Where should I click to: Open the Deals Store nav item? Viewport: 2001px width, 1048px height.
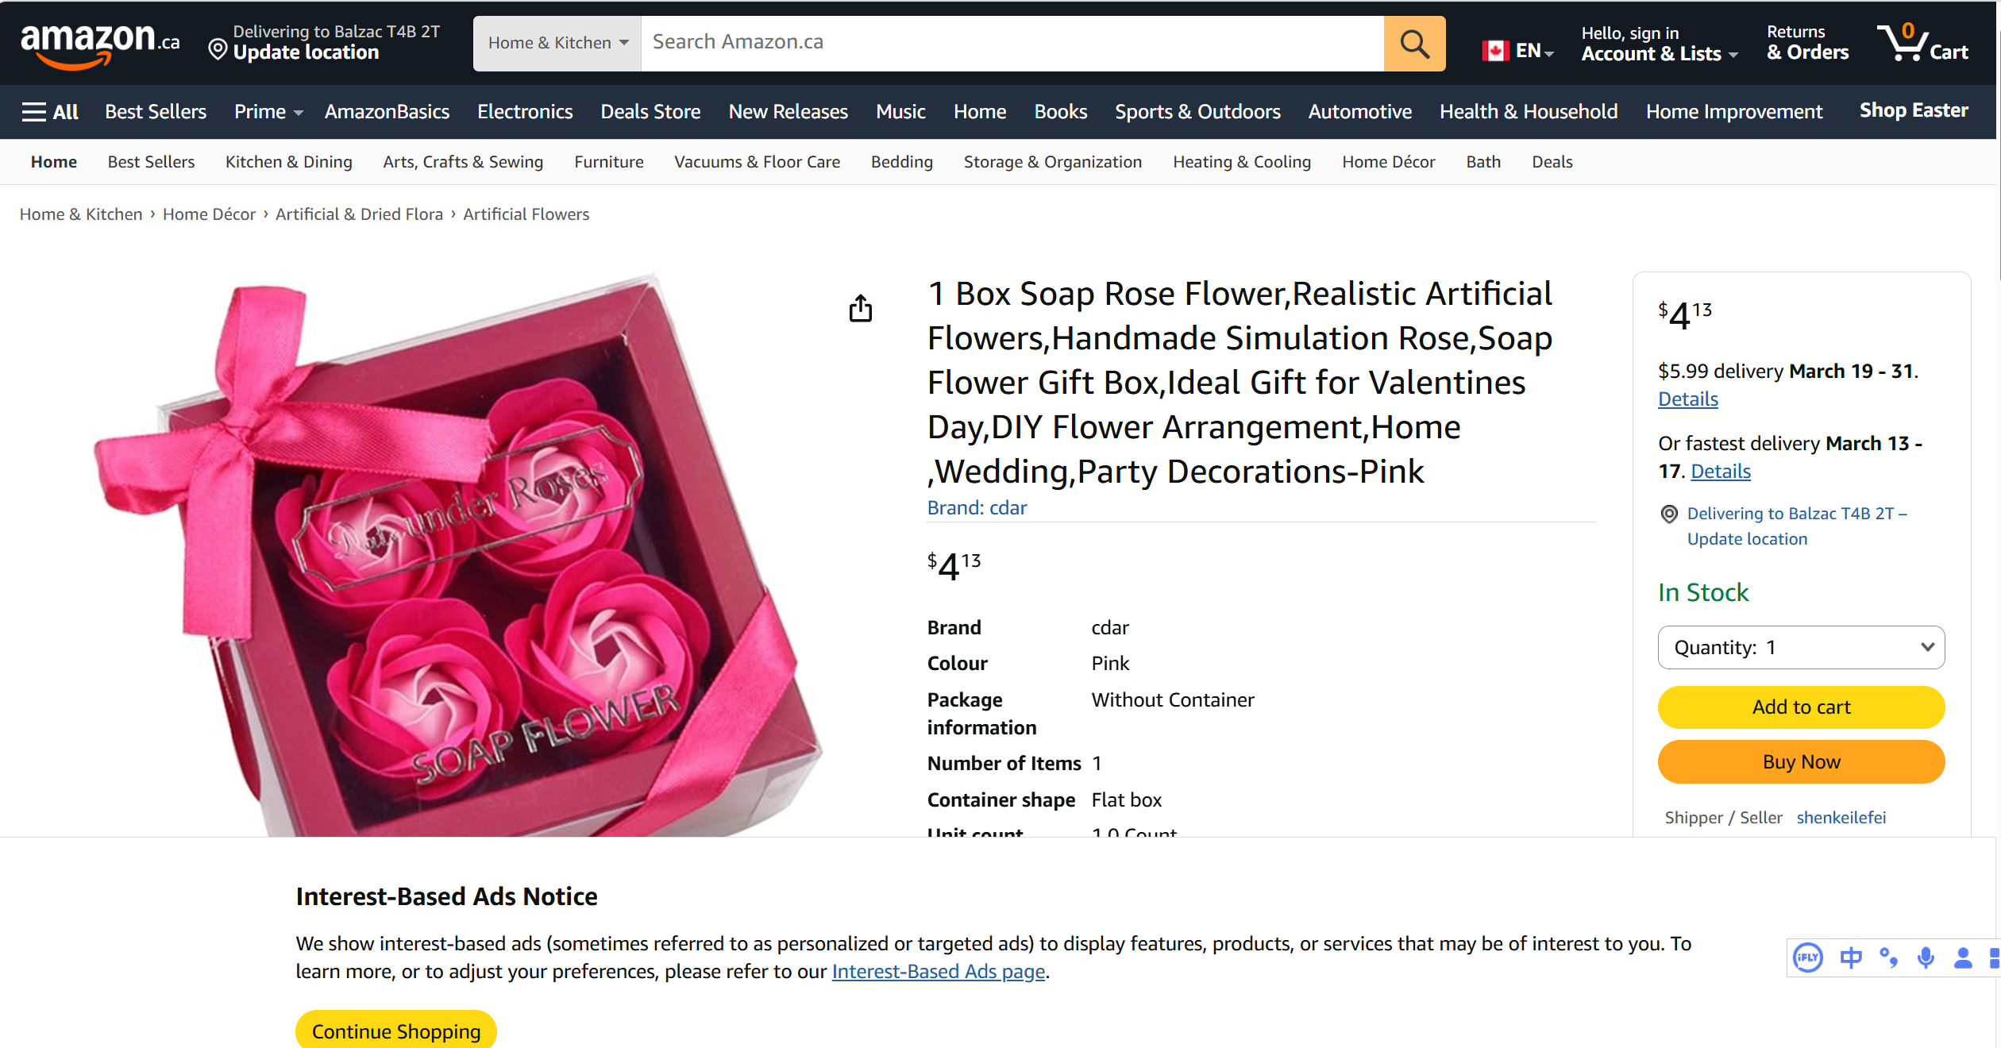(x=650, y=112)
